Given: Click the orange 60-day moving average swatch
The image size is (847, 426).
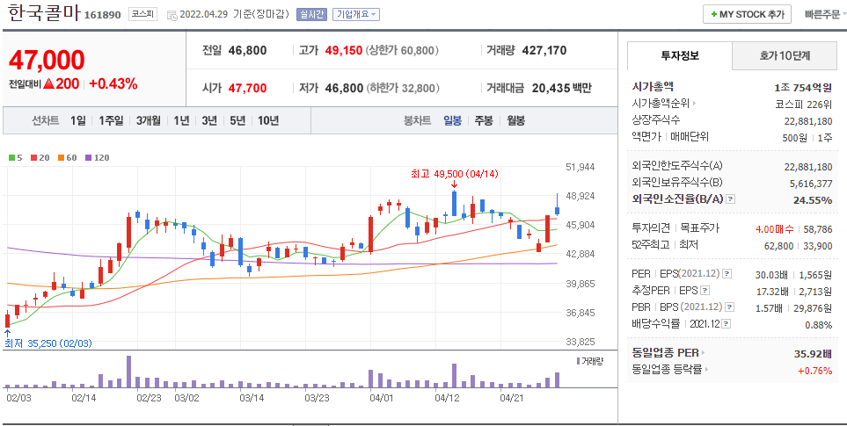Looking at the screenshot, I should coord(61,158).
